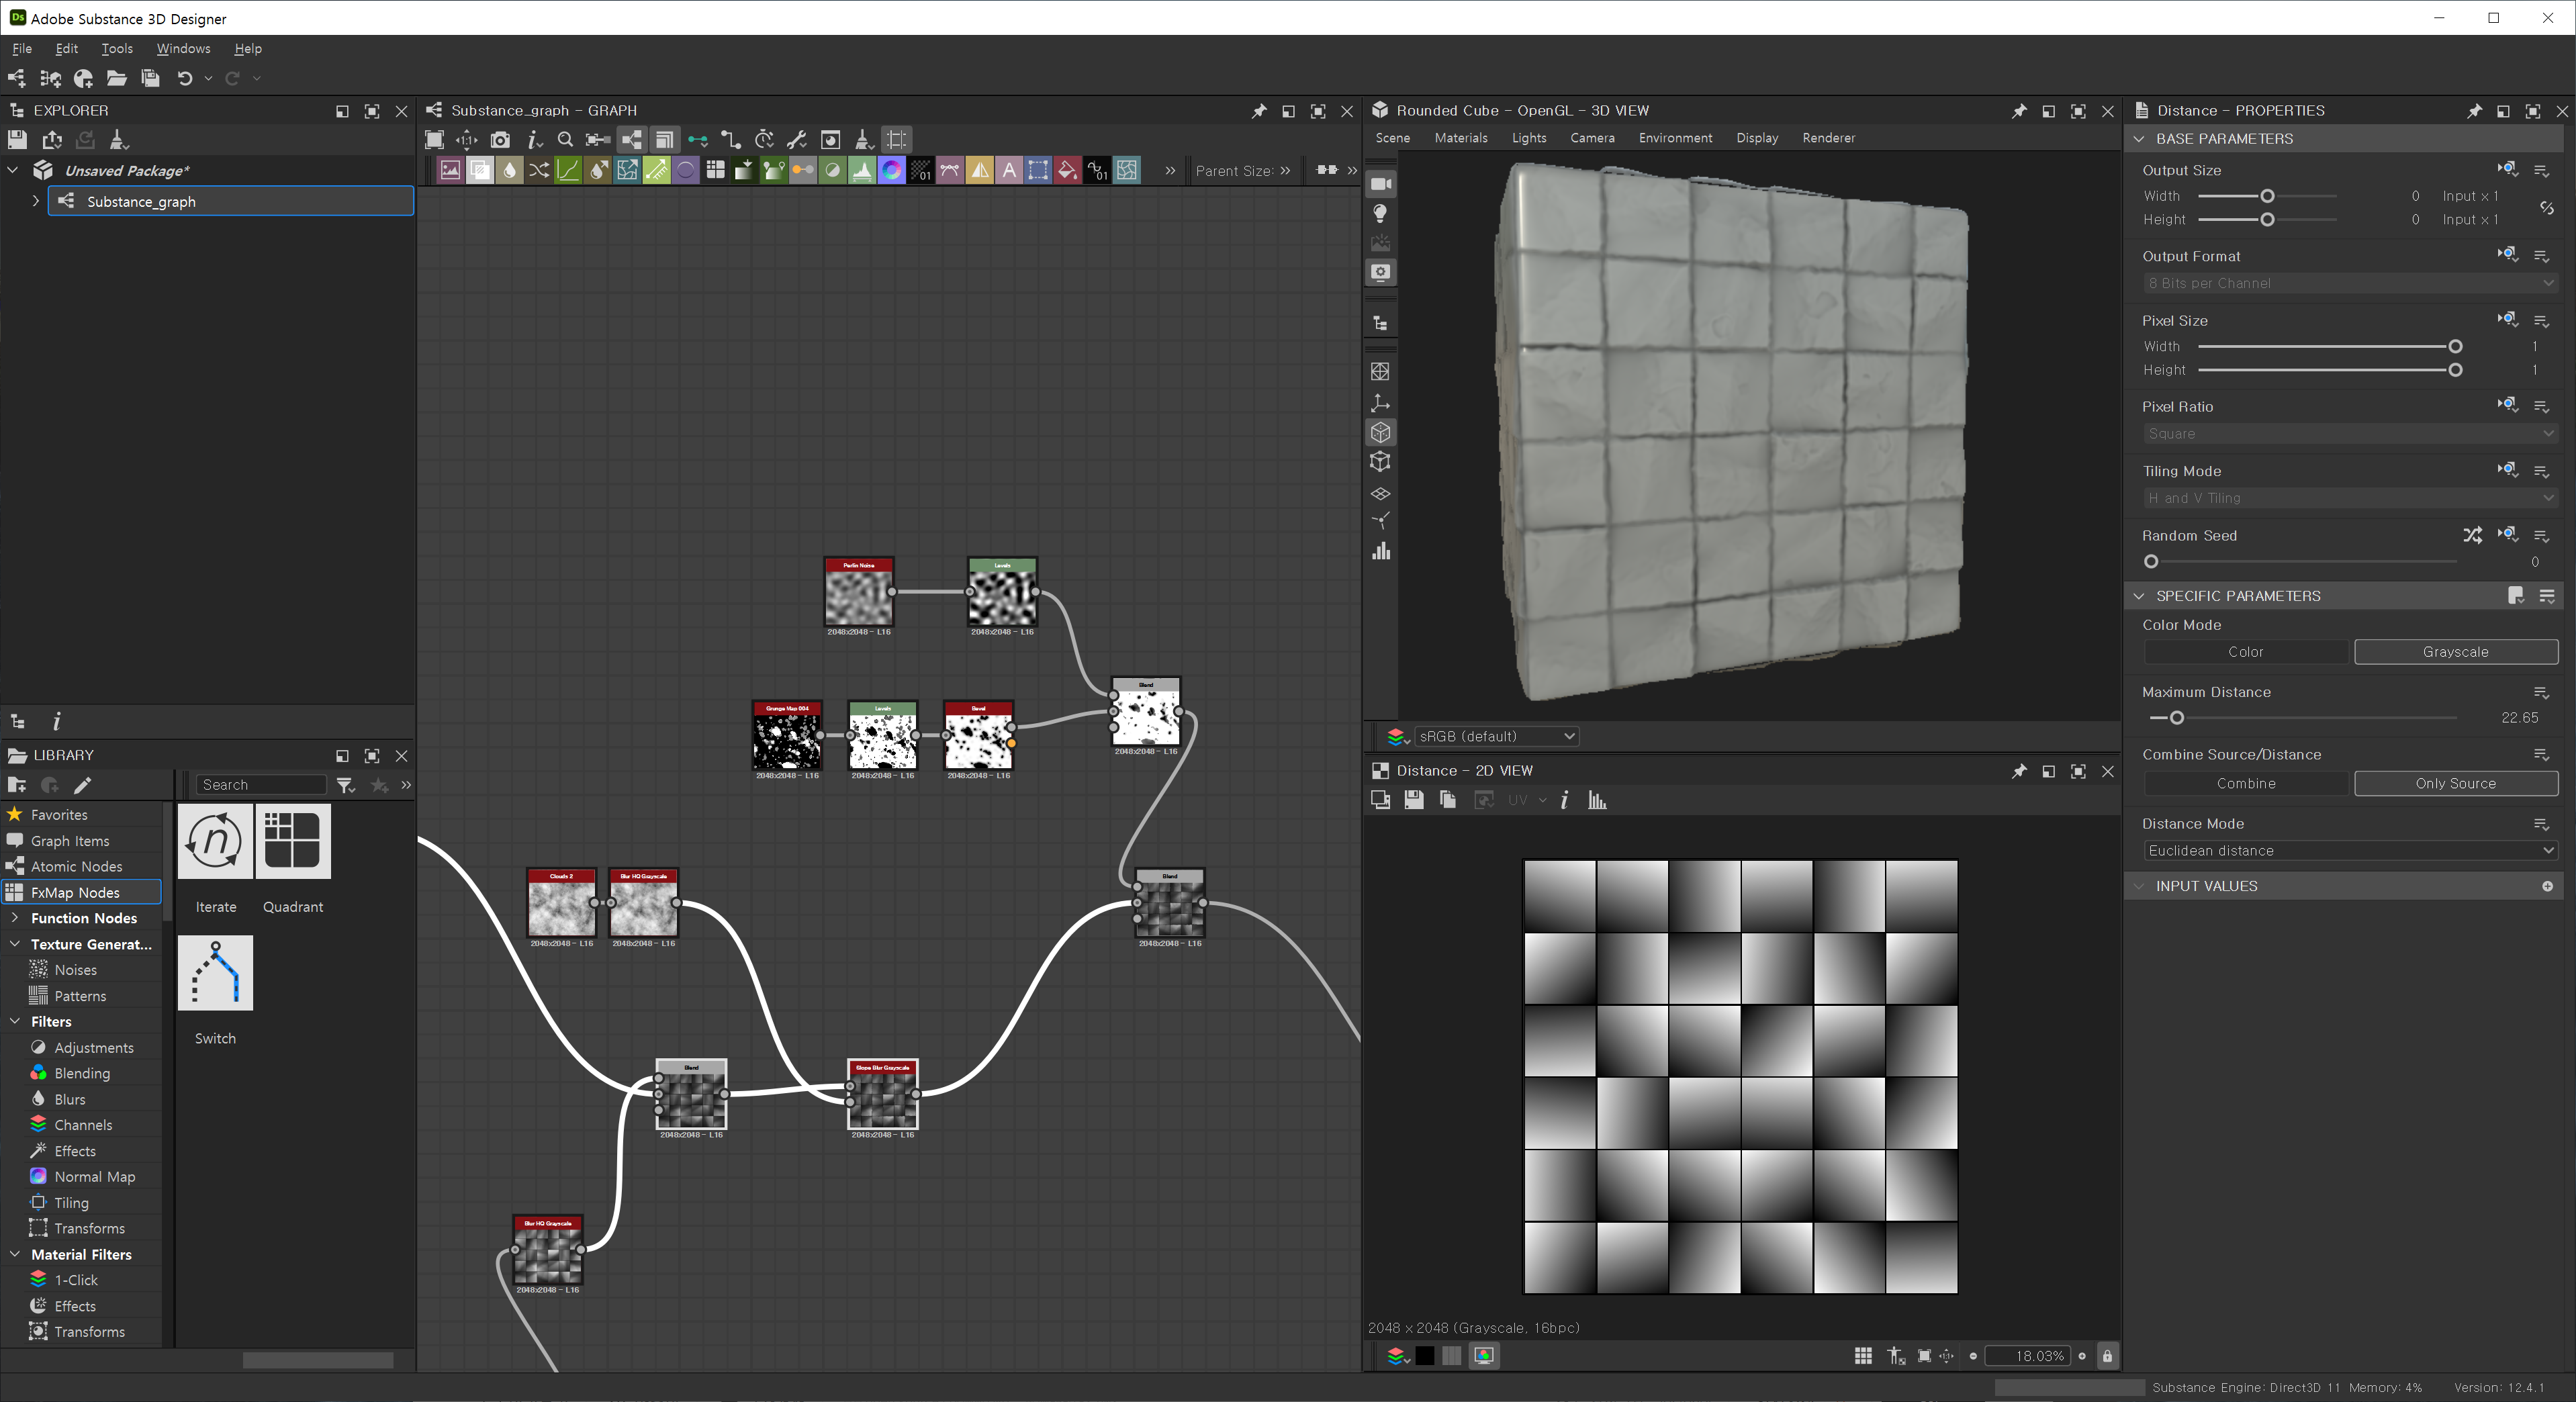2576x1402 pixels.
Task: Expand the Substance_graph tree item
Action: (x=36, y=201)
